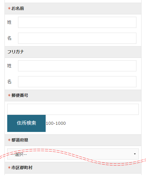Click the 住所検索 address search button
The height and width of the screenshot is (191, 146).
click(x=26, y=123)
